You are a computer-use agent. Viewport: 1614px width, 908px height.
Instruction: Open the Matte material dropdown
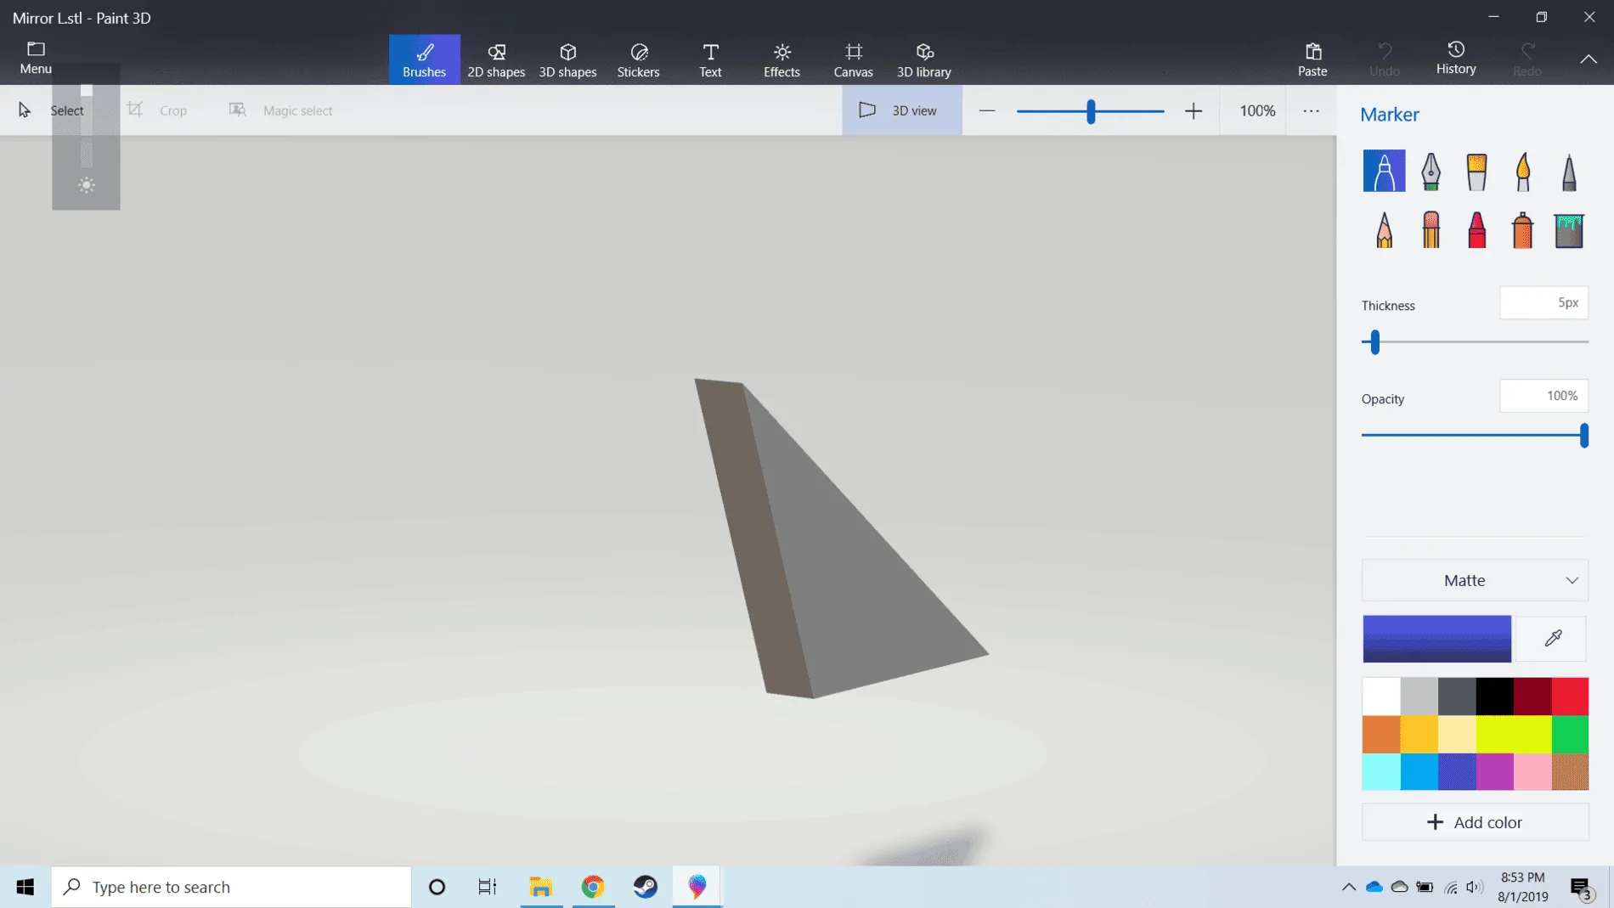(x=1475, y=580)
